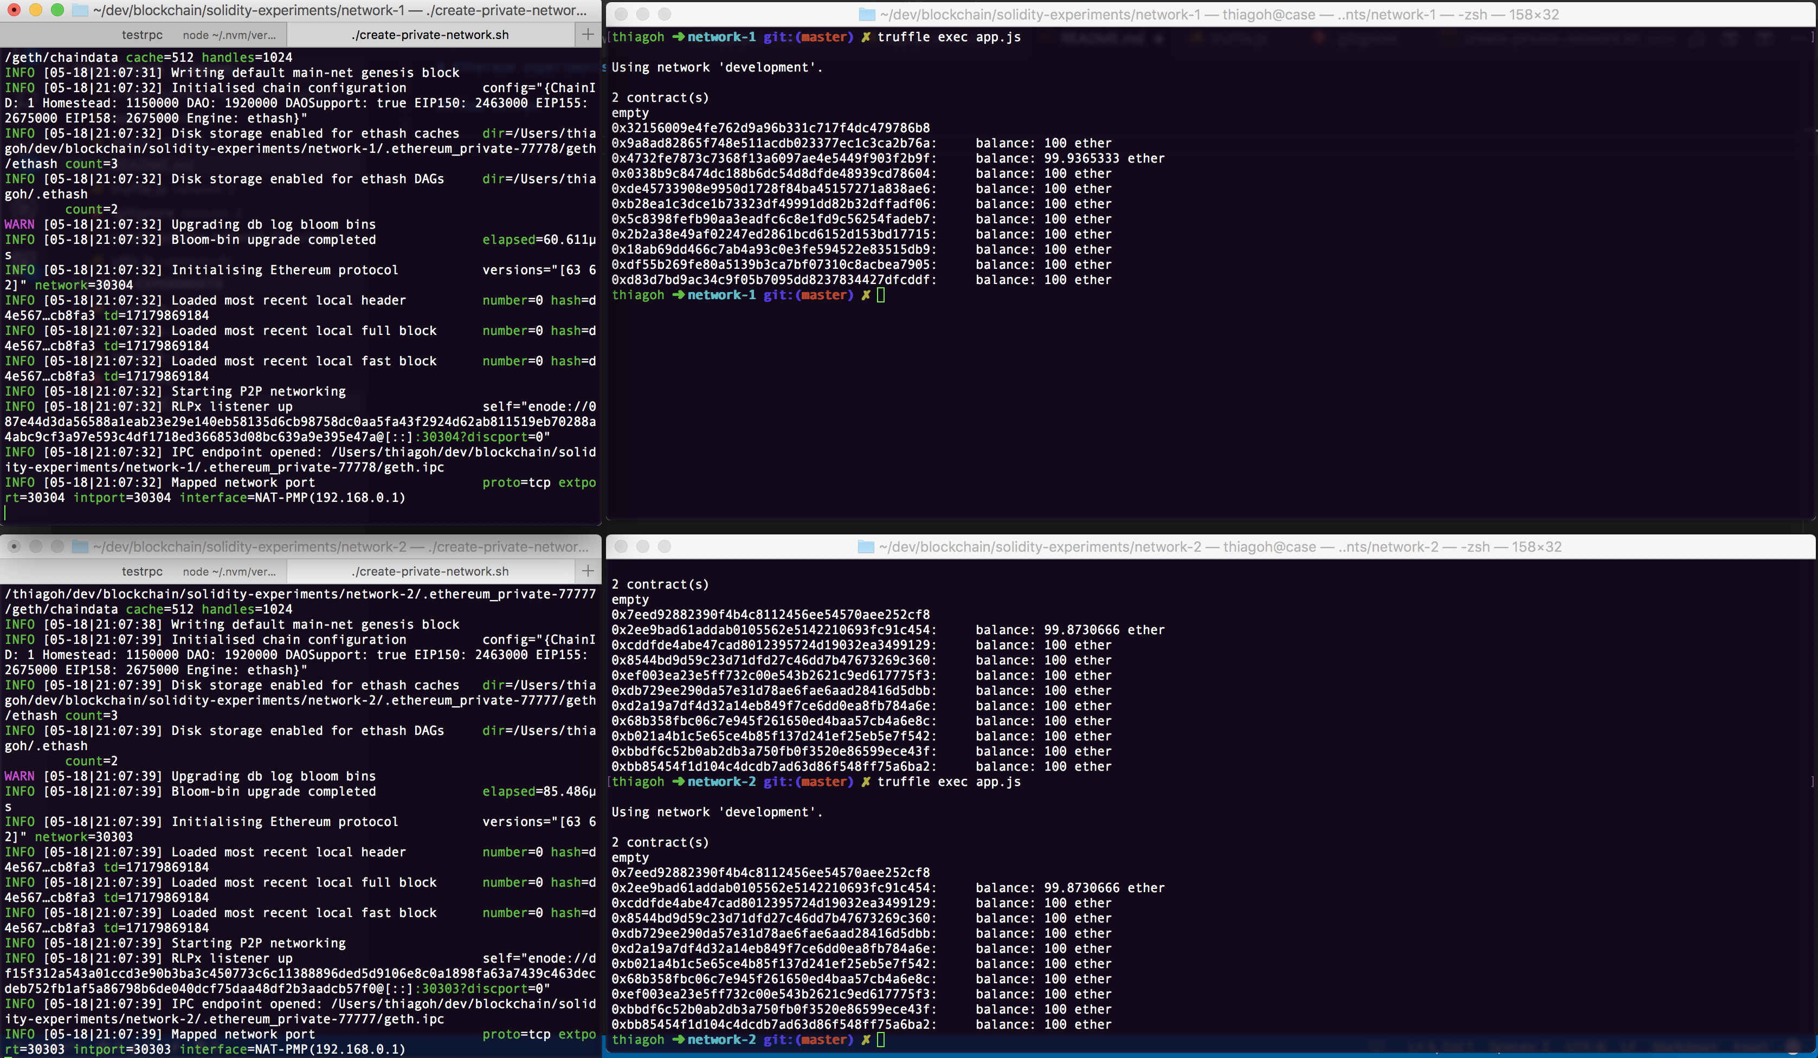This screenshot has height=1058, width=1818.
Task: Click folder proxy icon in network-1 geth window title
Action: [81, 11]
